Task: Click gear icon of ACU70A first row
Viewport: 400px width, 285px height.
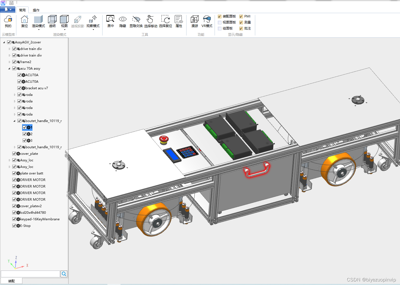Action: click(x=23, y=75)
